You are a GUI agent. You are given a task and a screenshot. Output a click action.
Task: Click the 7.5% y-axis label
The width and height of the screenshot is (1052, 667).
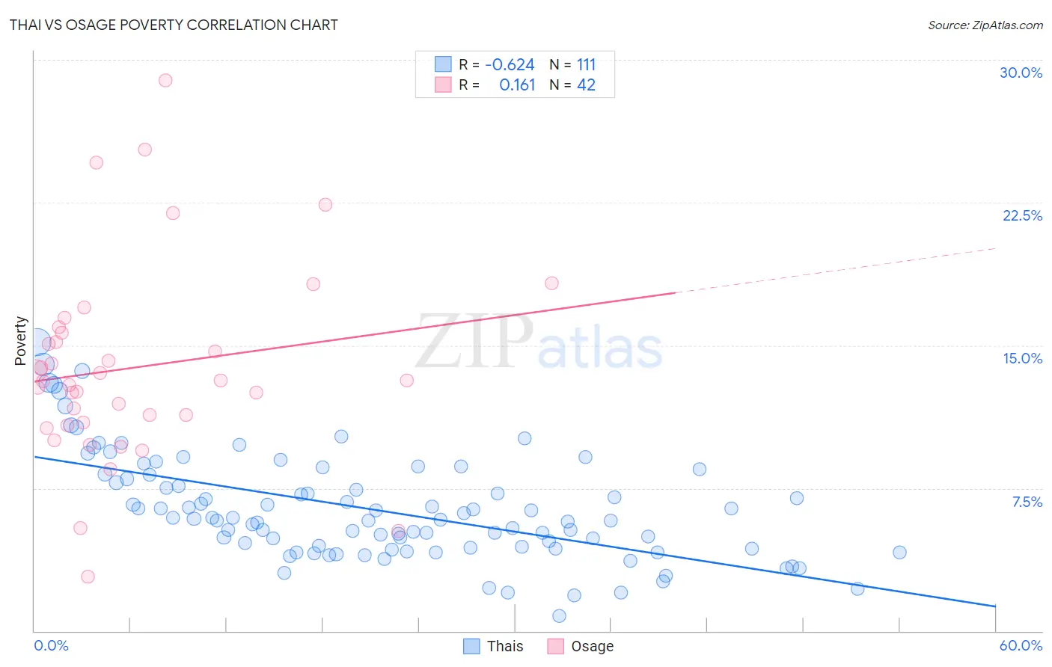pos(1027,502)
